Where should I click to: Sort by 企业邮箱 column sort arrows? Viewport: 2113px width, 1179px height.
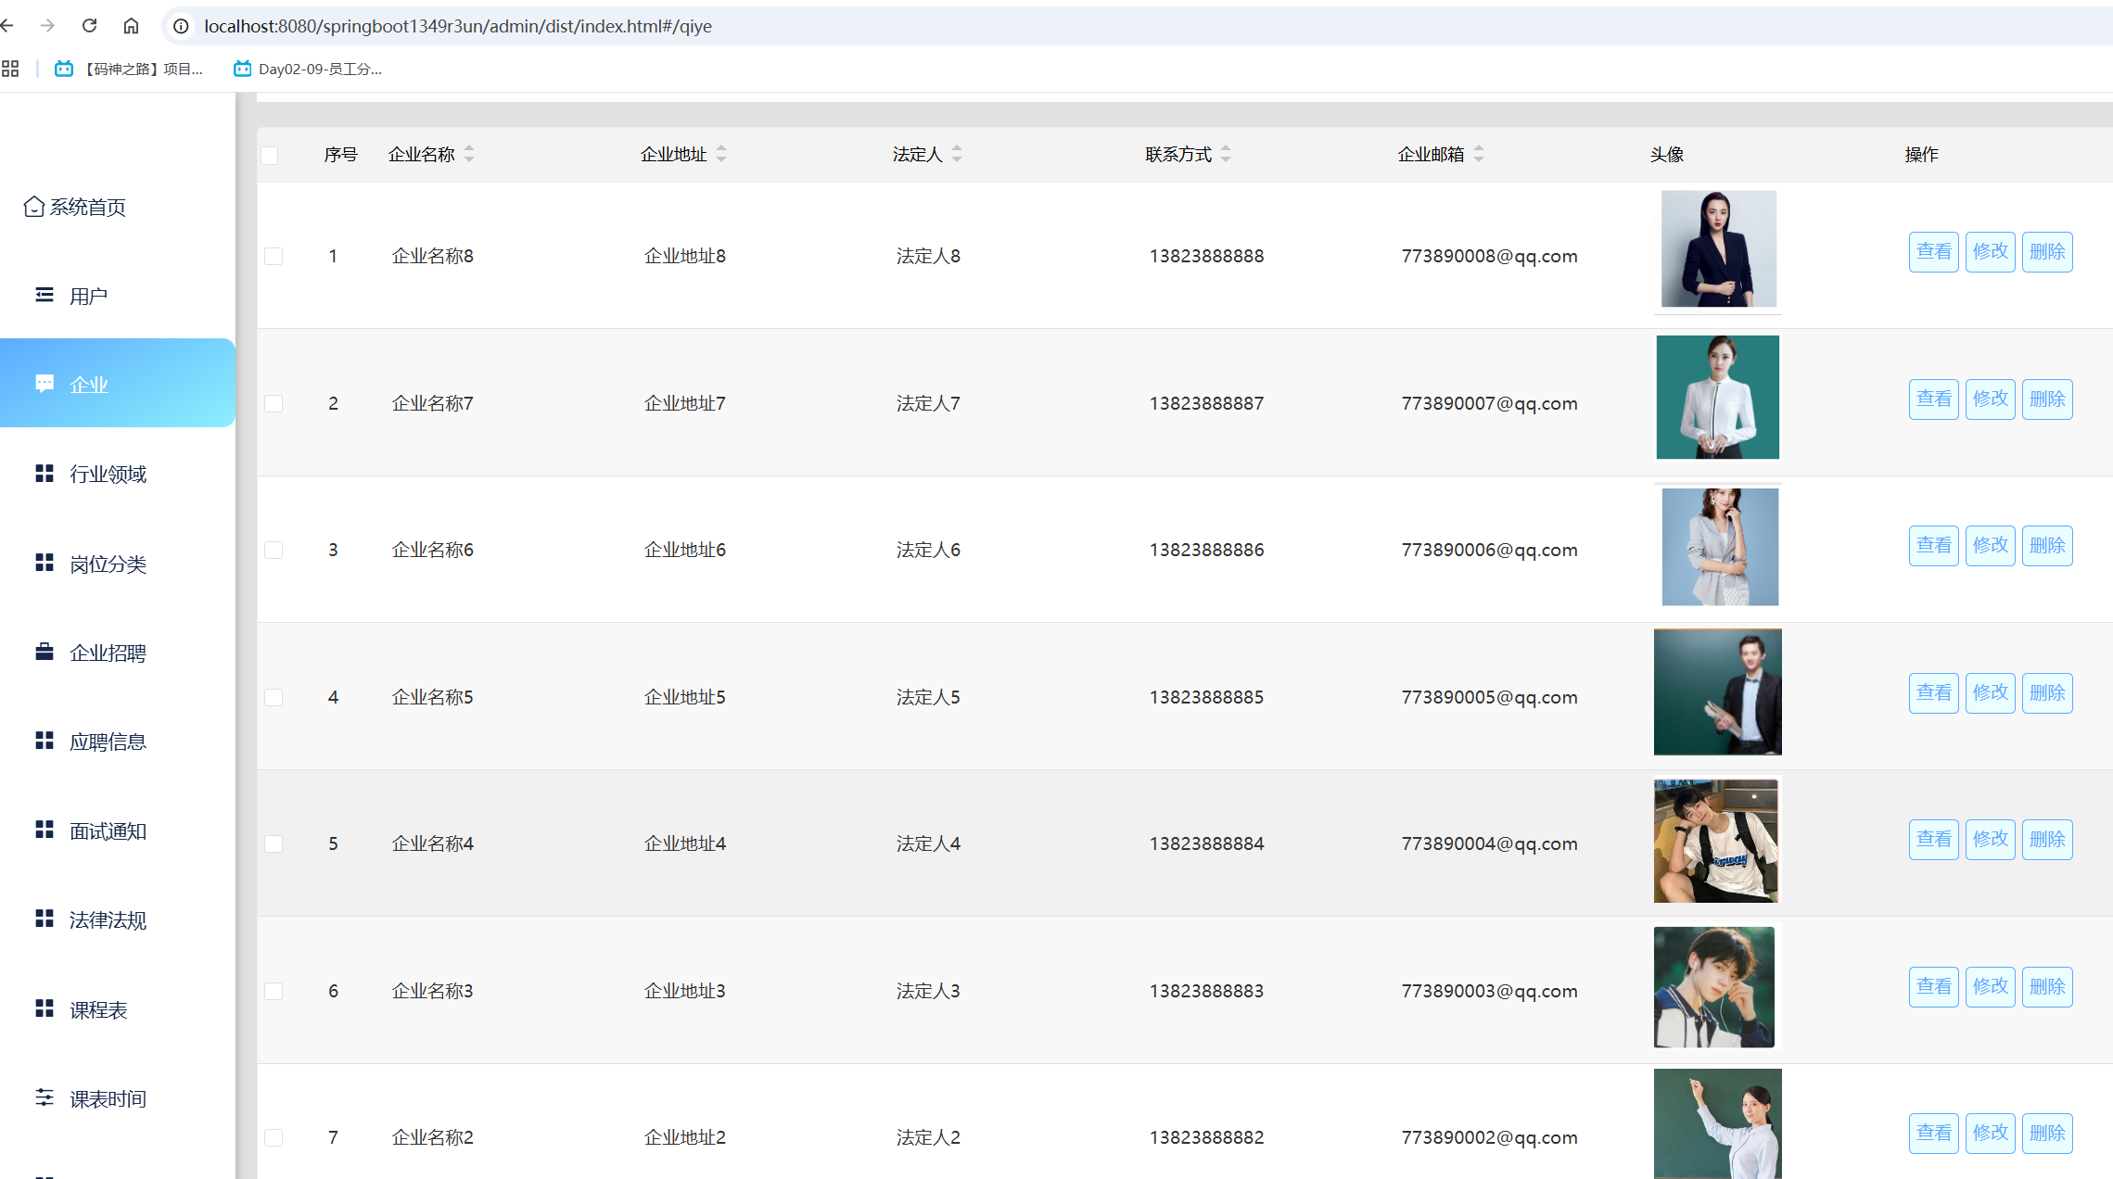(x=1479, y=154)
